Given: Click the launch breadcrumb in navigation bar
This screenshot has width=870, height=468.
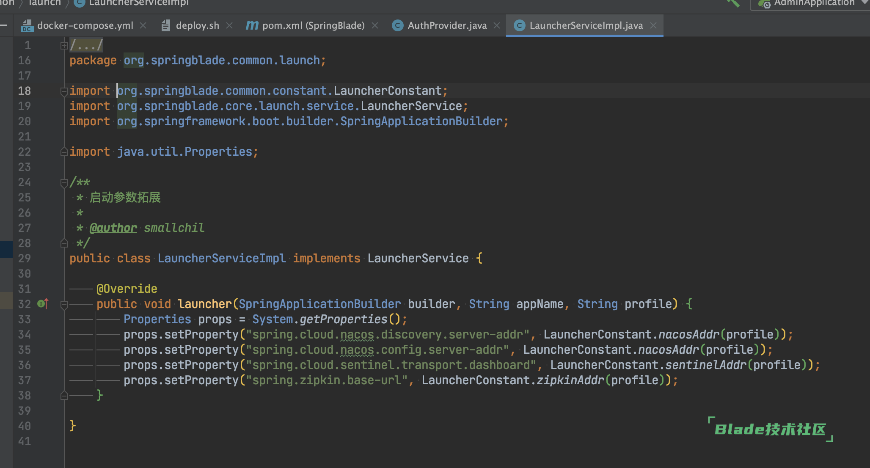Looking at the screenshot, I should (44, 3).
